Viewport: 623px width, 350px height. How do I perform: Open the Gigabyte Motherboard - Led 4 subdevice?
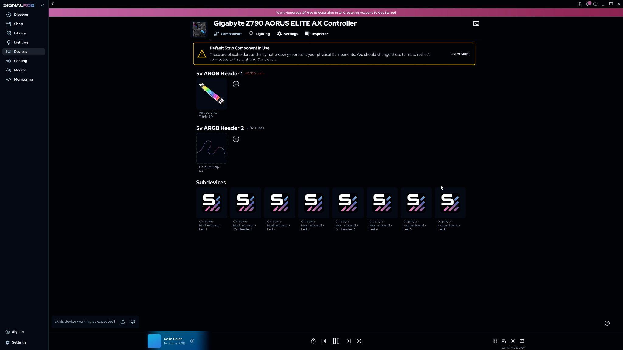pos(382,203)
